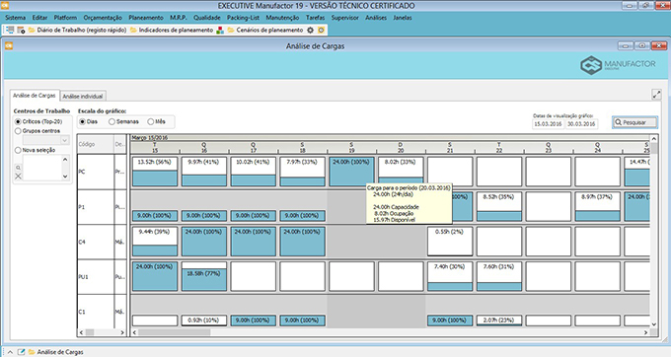Click the Pesquisar button
The image size is (671, 357).
pos(634,122)
